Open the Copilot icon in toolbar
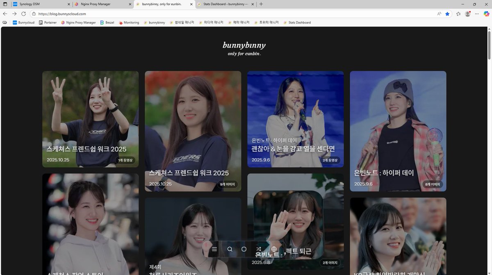Viewport: 492px width, 275px height. tap(486, 14)
